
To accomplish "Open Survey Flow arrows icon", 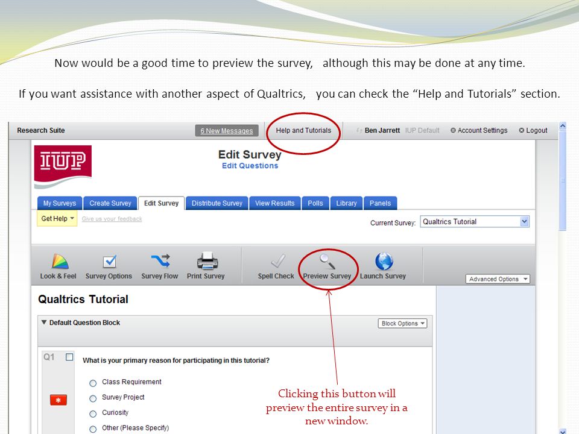I will [160, 261].
